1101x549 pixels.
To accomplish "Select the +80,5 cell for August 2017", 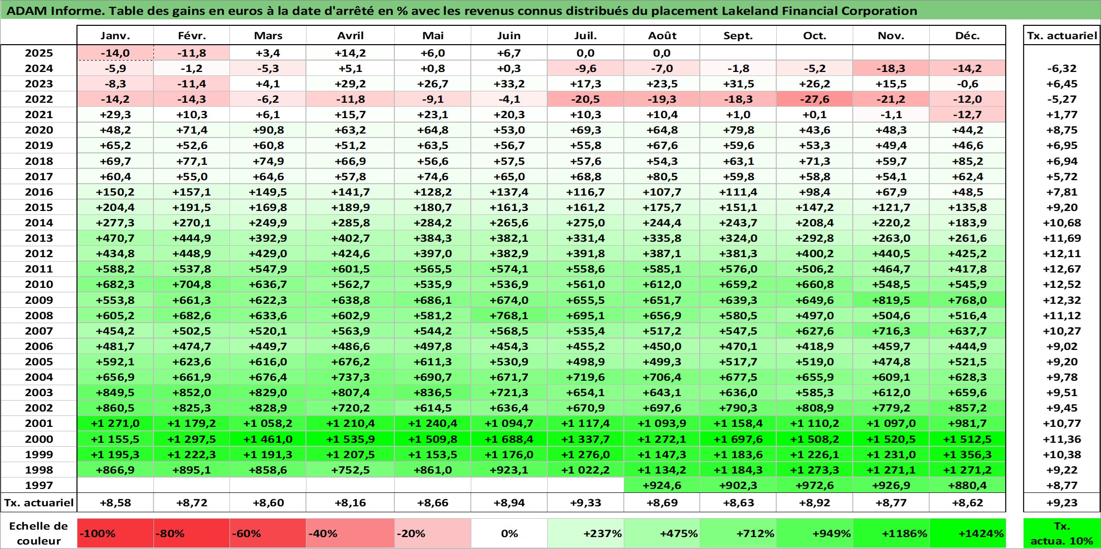I will (x=662, y=177).
